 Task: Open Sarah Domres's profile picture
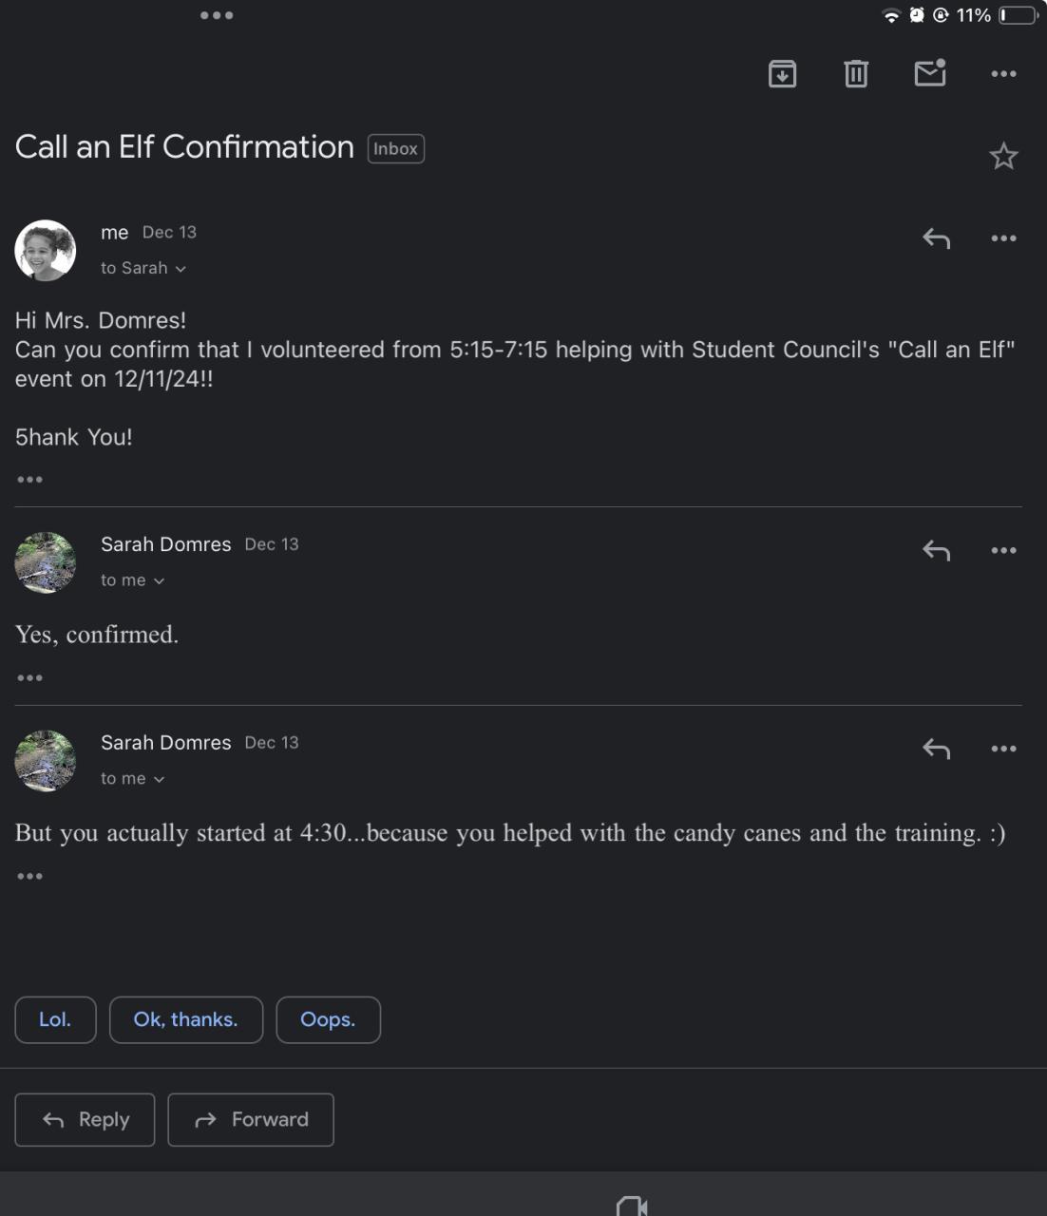(46, 562)
